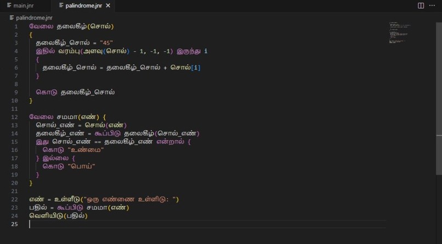Click வெளியிடு on line 24
Screen dimensions: 442x244
[x=47, y=216]
